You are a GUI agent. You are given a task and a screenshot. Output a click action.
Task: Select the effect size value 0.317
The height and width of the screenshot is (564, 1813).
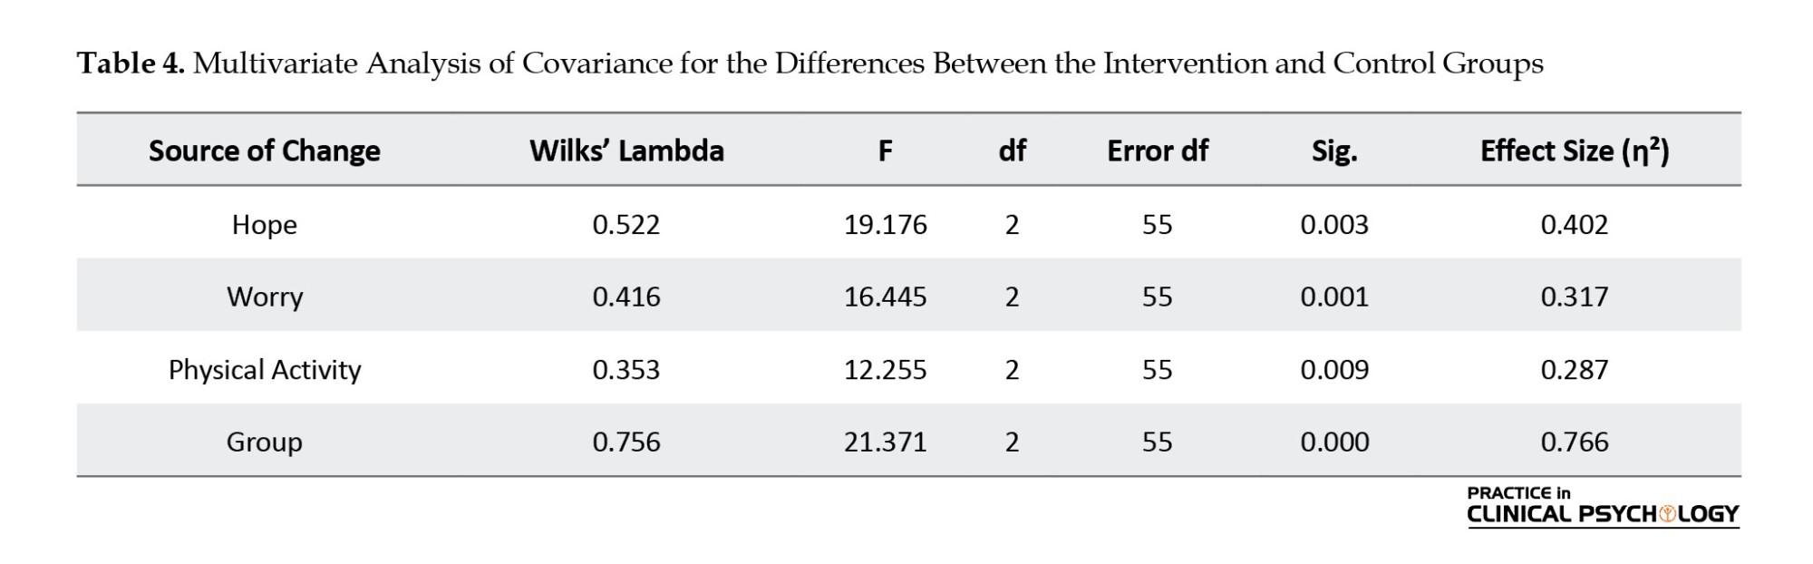1574,297
